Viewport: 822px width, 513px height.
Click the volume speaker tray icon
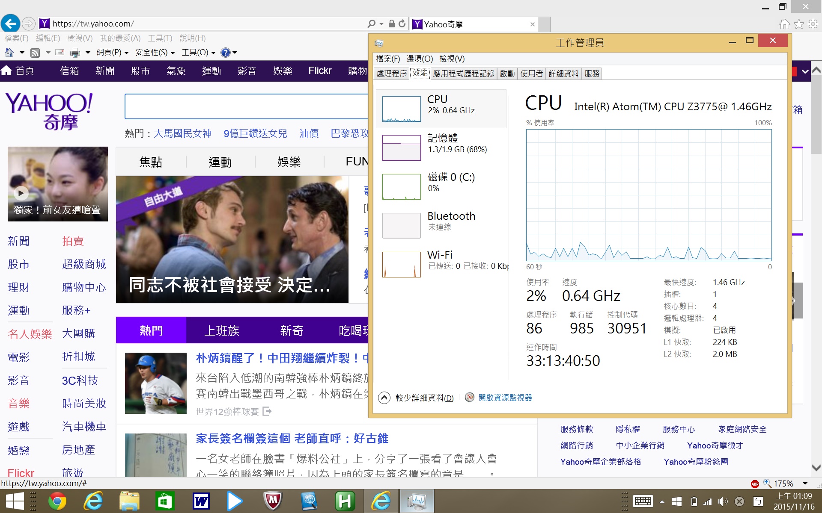pyautogui.click(x=723, y=501)
